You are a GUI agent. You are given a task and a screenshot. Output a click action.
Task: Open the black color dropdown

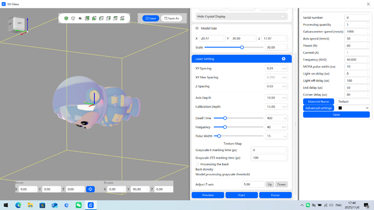(x=353, y=108)
